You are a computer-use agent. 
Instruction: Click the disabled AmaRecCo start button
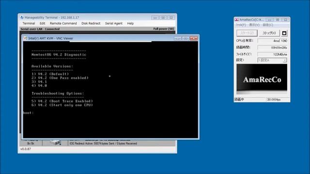tap(247, 33)
